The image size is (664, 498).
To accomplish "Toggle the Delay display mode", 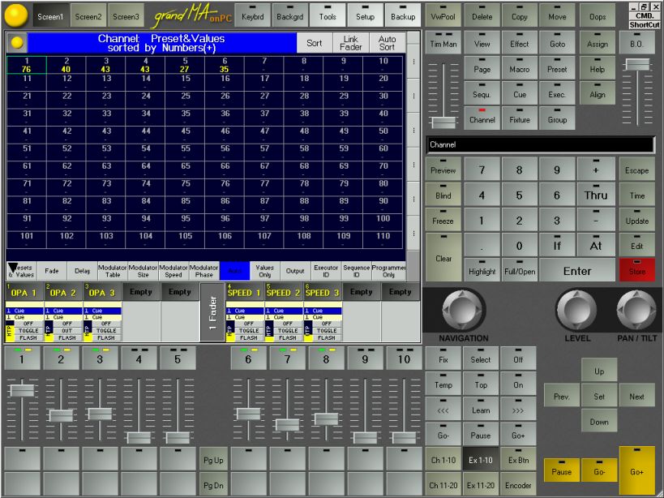I will [82, 271].
